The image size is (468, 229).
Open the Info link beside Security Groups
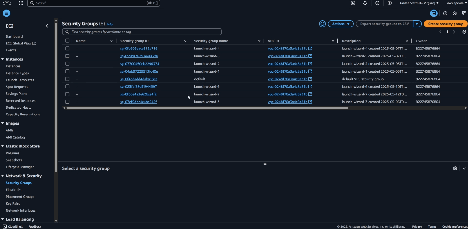110,24
